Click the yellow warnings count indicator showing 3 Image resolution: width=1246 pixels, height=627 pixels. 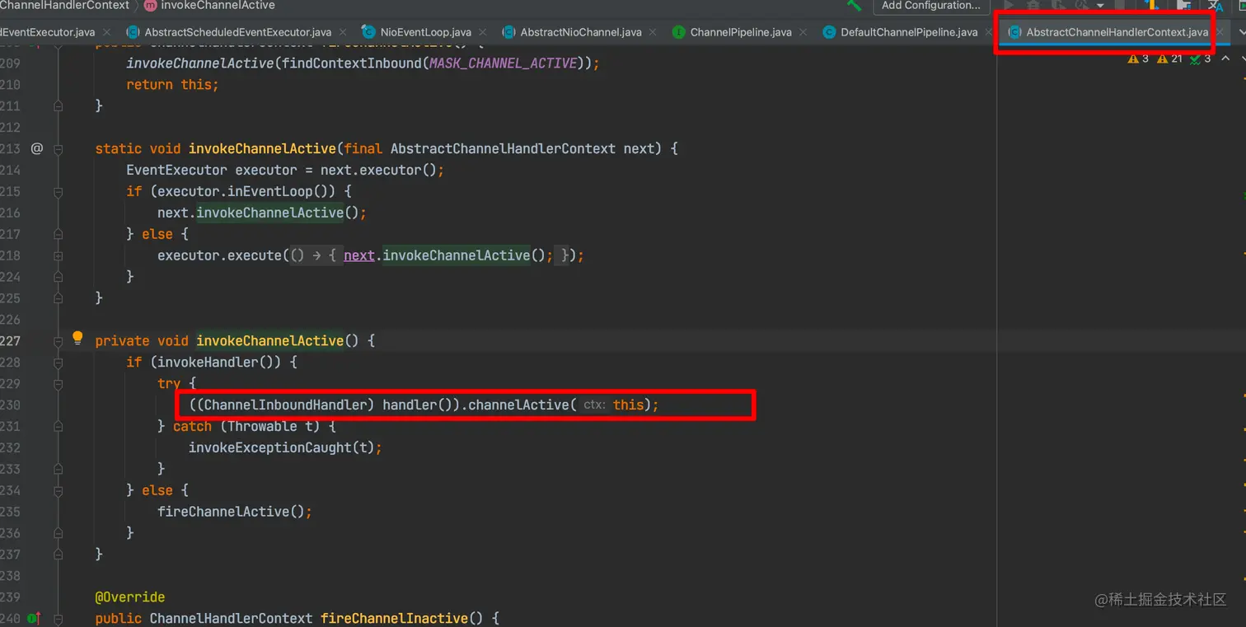click(1138, 58)
